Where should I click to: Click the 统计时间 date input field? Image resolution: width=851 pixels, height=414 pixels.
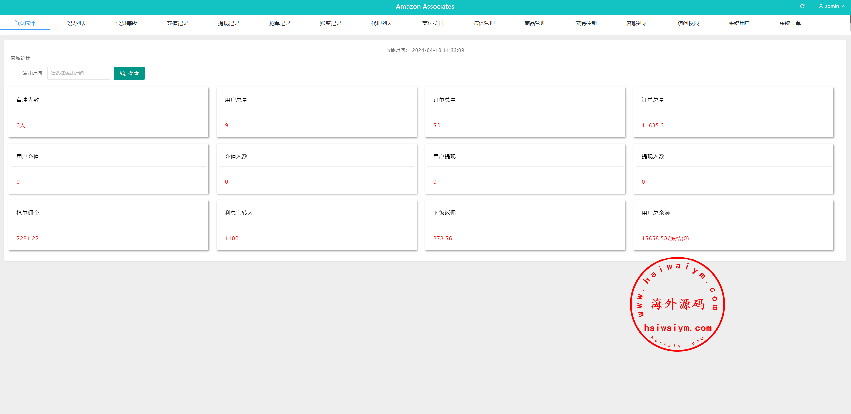pos(79,73)
